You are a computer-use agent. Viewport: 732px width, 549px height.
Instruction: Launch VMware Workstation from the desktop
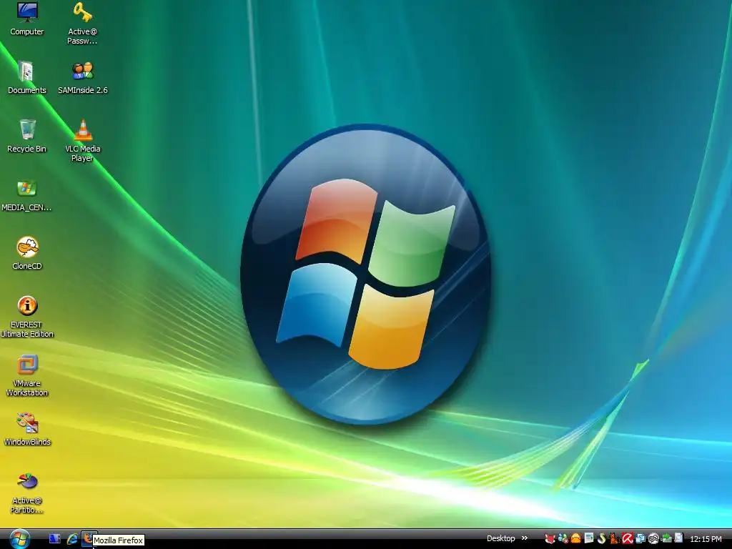coord(27,375)
